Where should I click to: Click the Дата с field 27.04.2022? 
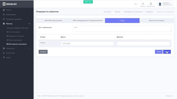click(x=87, y=43)
